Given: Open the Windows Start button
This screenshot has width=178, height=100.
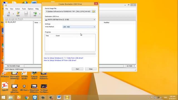Looking at the screenshot, I should pyautogui.click(x=3, y=97).
